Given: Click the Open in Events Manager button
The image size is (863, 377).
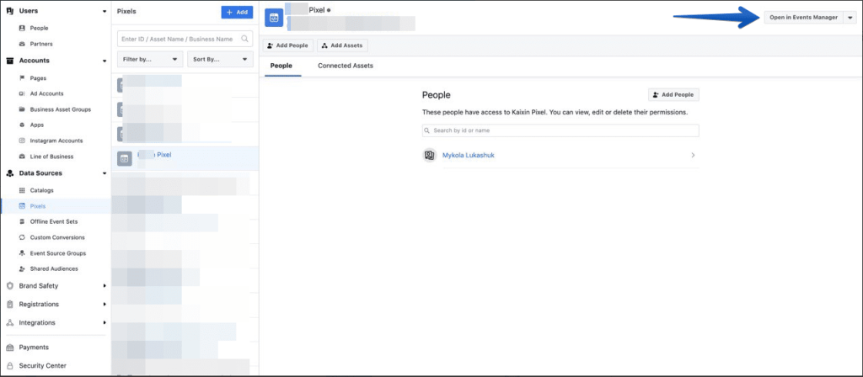Looking at the screenshot, I should point(802,18).
